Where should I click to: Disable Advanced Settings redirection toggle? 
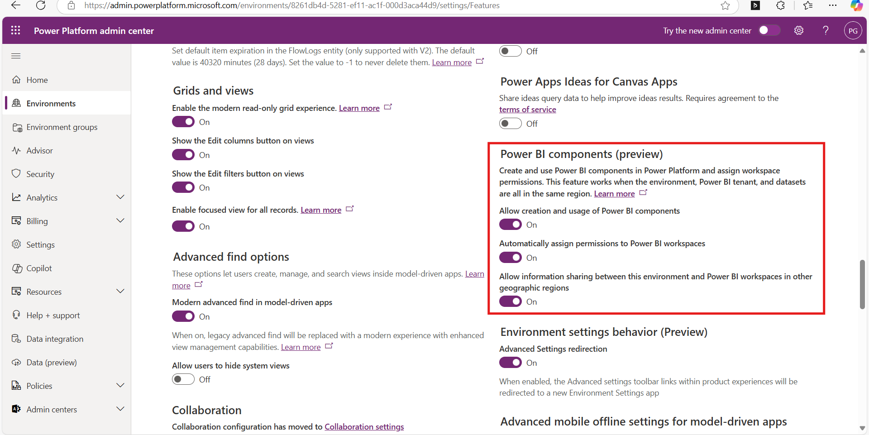click(510, 363)
